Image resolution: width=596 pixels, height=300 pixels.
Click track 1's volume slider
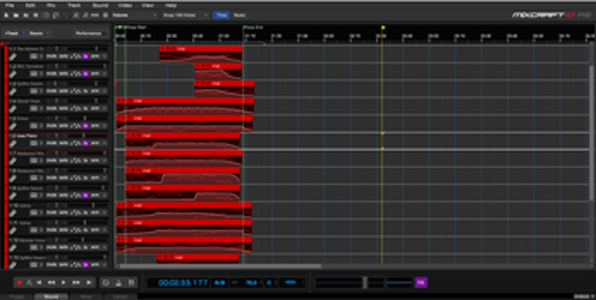(89, 48)
